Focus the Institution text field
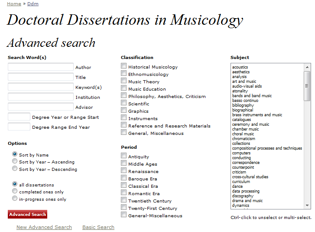 tap(41, 97)
